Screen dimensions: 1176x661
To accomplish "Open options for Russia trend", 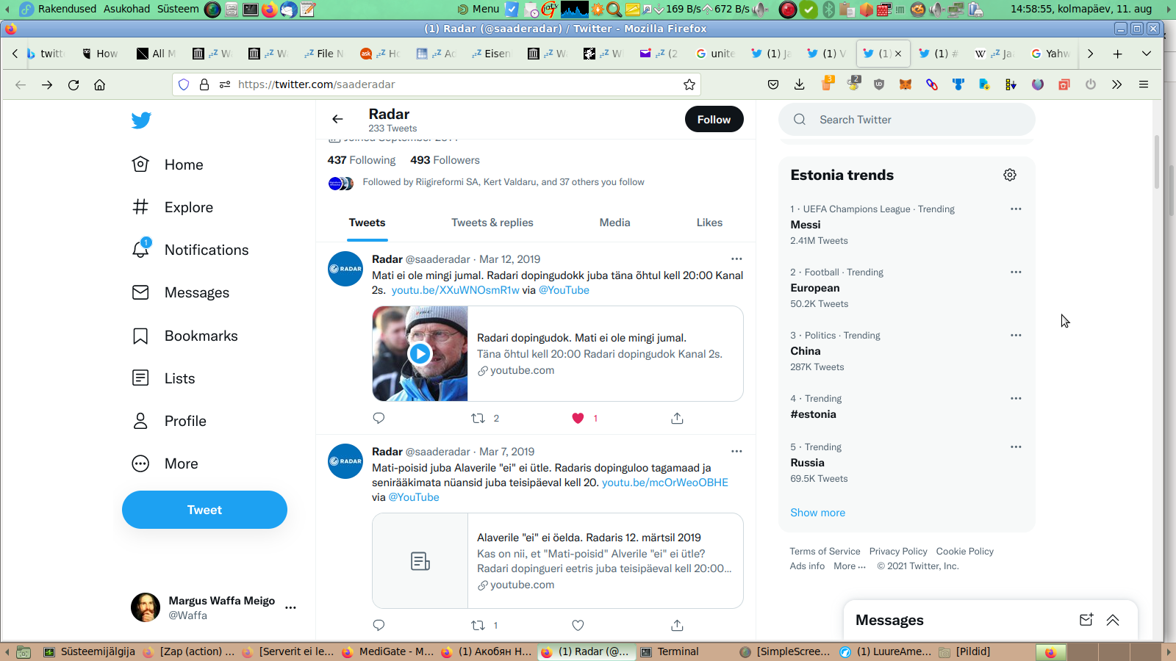I will point(1016,447).
